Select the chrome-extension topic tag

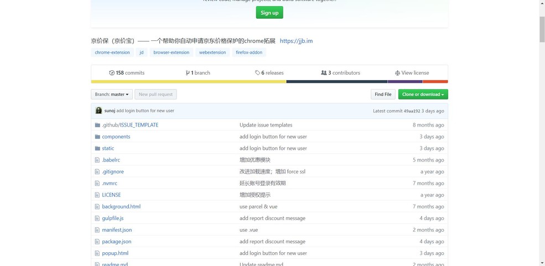(x=112, y=53)
